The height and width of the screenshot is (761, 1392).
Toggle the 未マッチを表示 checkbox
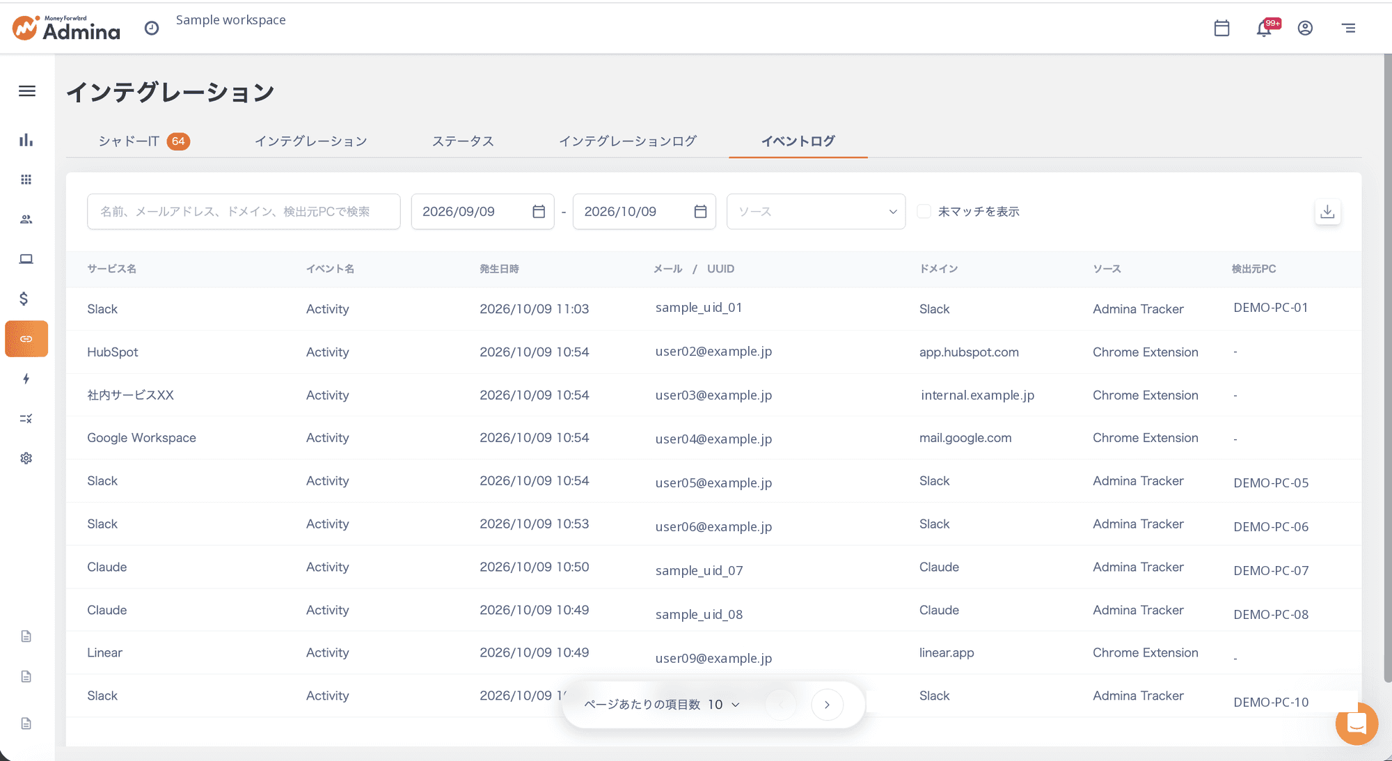[x=924, y=211]
